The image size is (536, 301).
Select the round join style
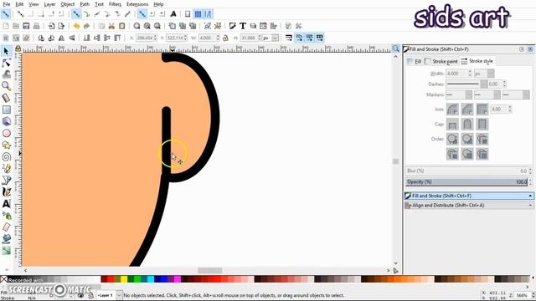point(452,110)
